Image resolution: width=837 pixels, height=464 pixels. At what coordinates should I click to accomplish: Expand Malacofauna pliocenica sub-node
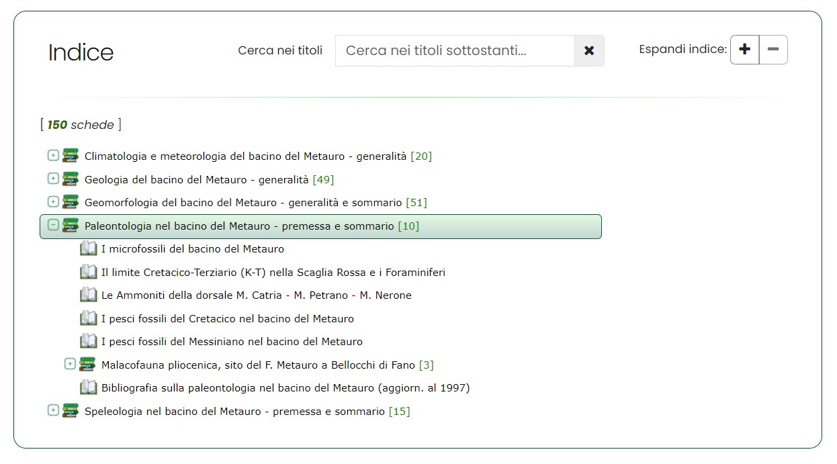coord(70,364)
